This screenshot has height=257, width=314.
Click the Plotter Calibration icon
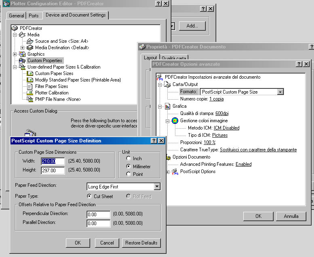(30, 93)
